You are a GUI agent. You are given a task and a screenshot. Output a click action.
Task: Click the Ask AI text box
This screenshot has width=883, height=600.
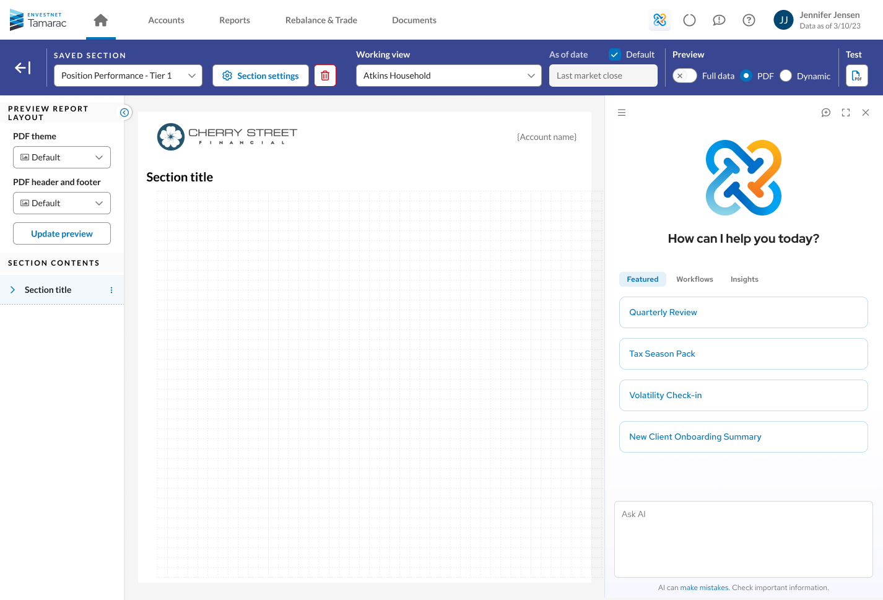click(744, 539)
